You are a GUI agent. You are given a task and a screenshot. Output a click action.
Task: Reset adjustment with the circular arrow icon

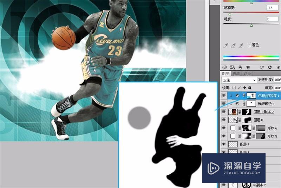270,67
